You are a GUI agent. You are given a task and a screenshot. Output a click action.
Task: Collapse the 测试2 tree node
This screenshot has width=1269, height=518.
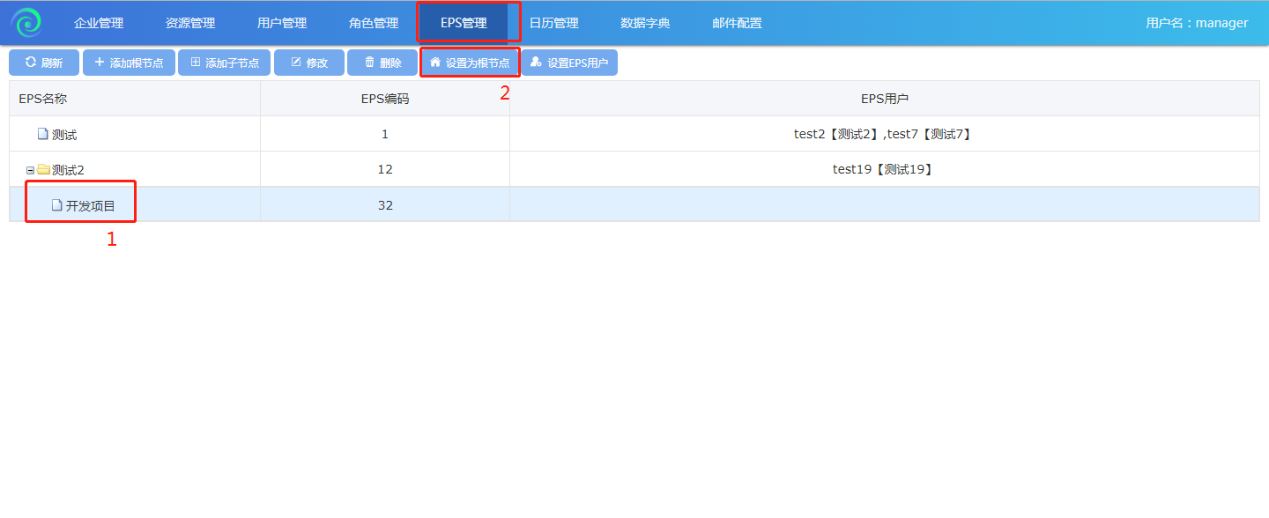tap(30, 170)
